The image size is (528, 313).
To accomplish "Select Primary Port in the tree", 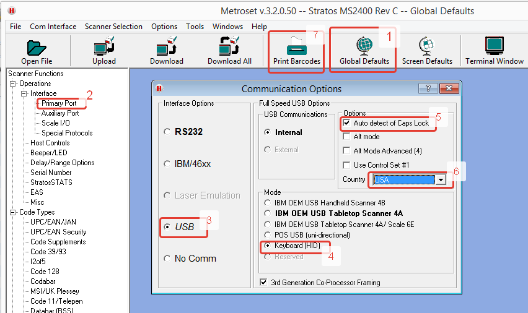I will (59, 103).
